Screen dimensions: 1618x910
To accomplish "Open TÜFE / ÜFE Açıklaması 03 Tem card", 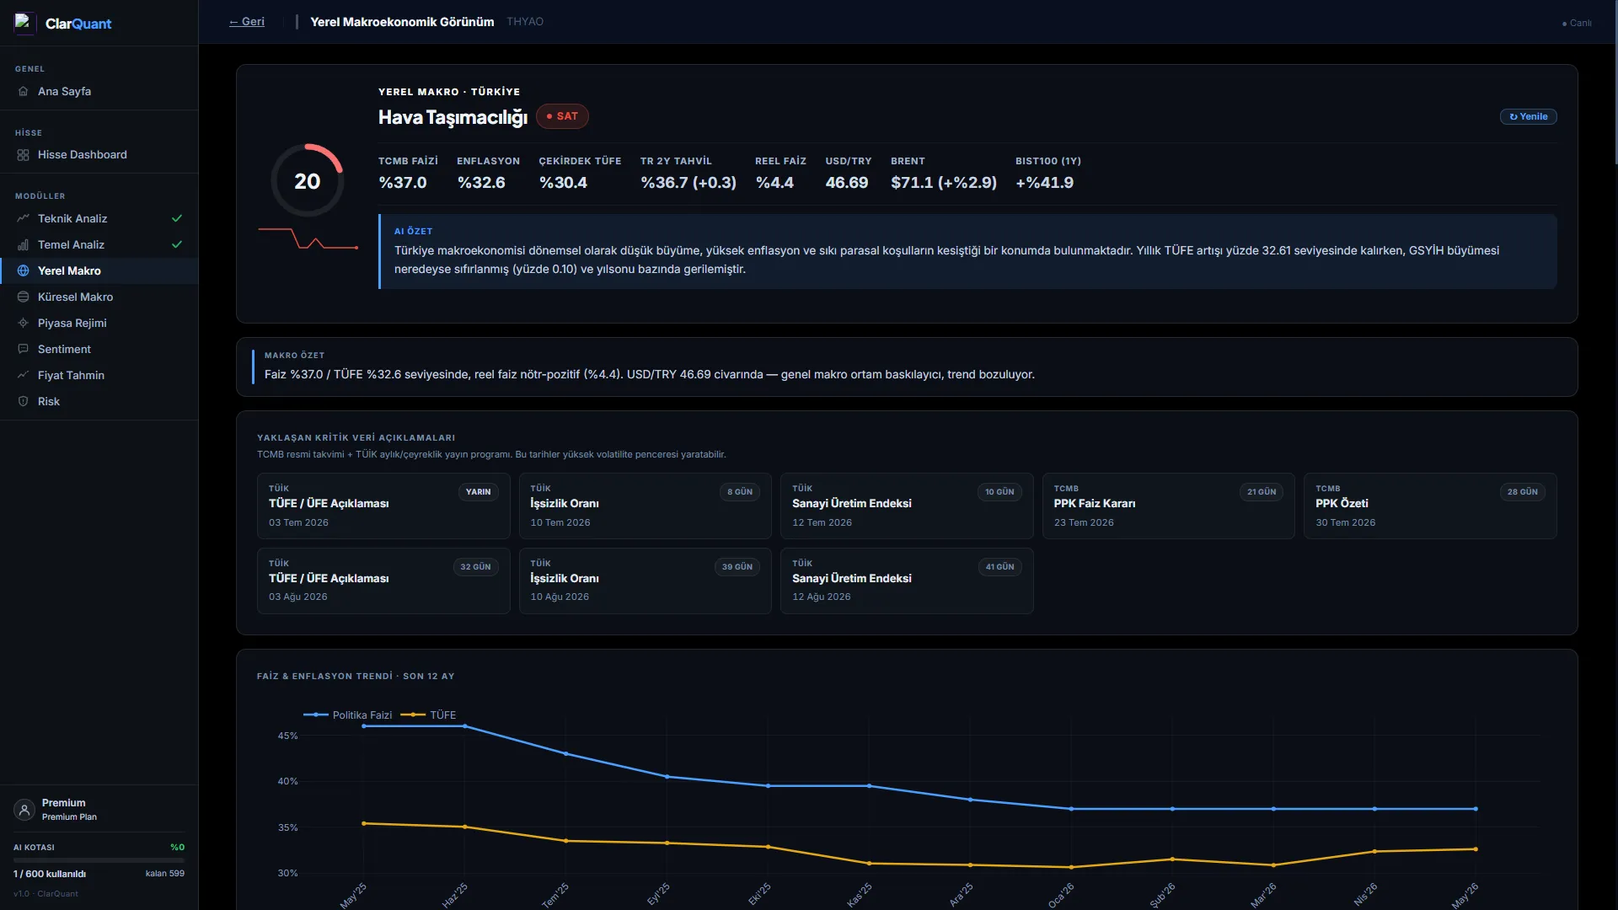I will [383, 506].
